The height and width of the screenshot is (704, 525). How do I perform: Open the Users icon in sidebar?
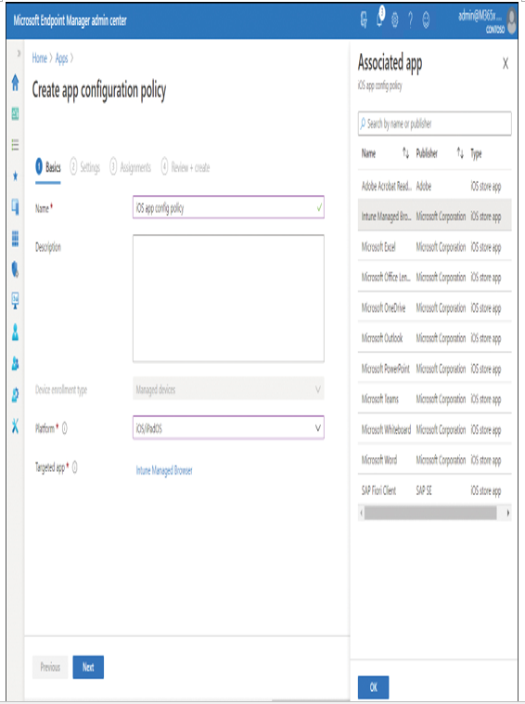click(15, 332)
